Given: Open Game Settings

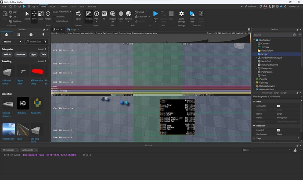Looking at the screenshot, I should [x=181, y=17].
